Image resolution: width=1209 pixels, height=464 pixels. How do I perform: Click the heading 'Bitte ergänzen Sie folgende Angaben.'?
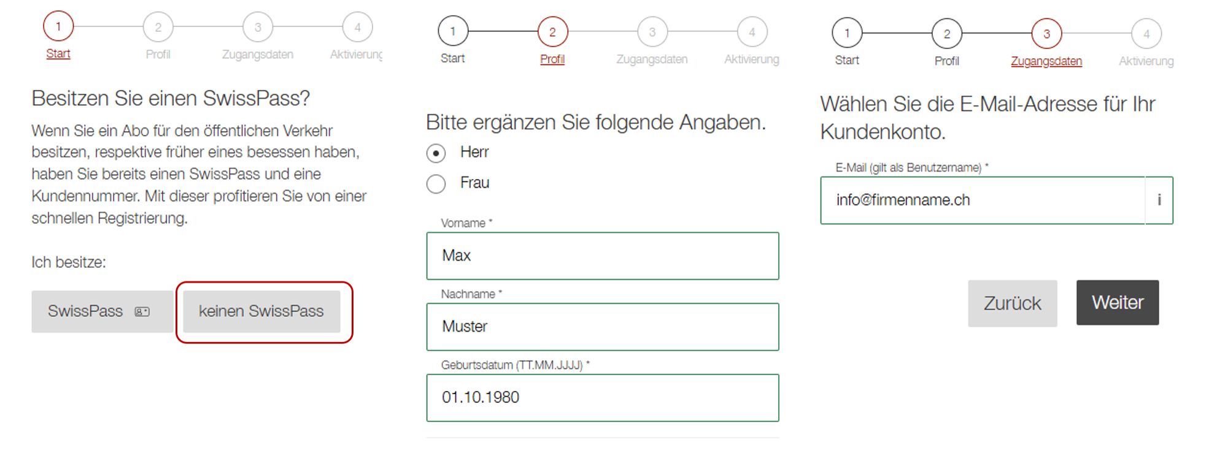(596, 123)
